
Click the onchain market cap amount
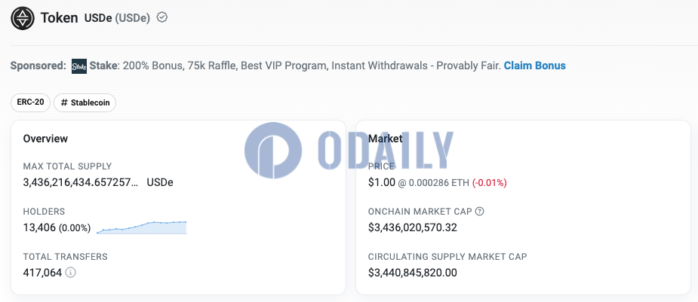point(413,228)
